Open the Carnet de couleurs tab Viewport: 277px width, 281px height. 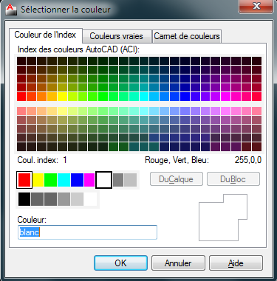pos(187,36)
